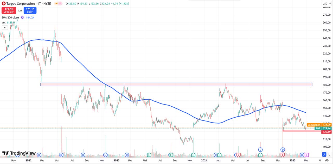Open dividend marker at Nov 2022
The height and width of the screenshot is (164, 333).
pos(105,155)
